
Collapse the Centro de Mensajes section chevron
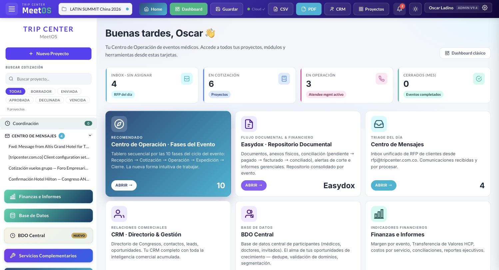90,136
